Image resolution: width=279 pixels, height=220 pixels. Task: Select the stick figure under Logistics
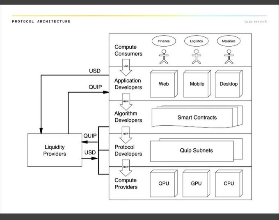(x=196, y=57)
